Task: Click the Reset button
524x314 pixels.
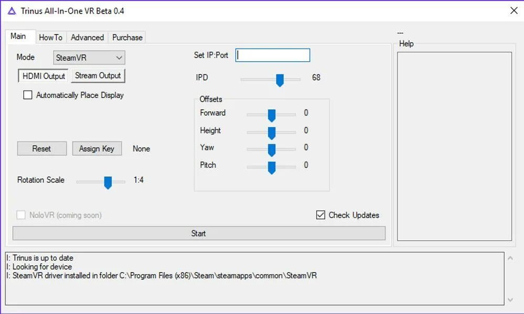Action: 42,149
